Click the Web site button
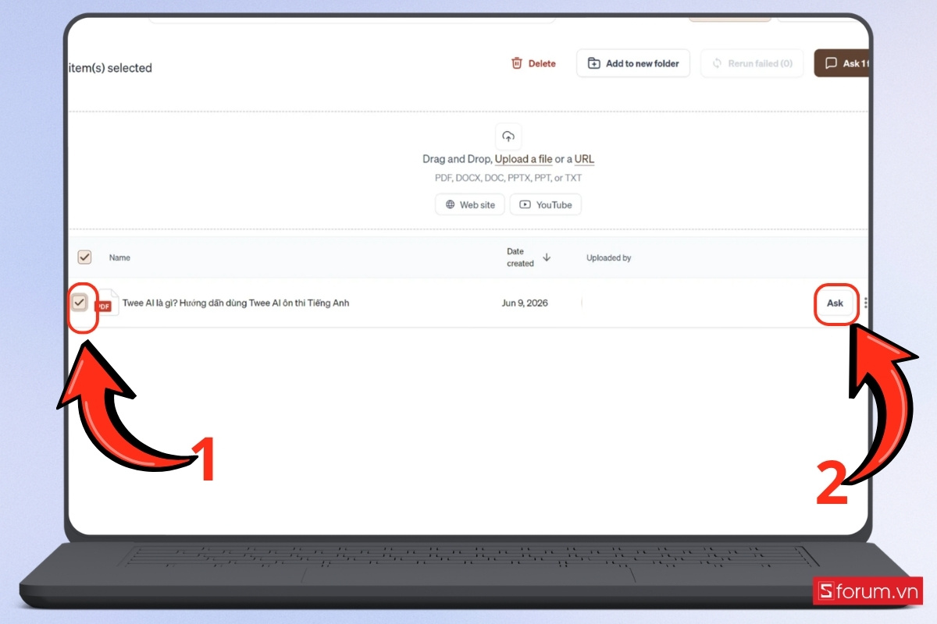Image resolution: width=937 pixels, height=624 pixels. [470, 204]
